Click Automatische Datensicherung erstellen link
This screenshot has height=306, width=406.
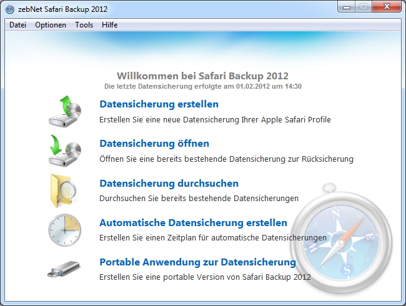tap(194, 223)
